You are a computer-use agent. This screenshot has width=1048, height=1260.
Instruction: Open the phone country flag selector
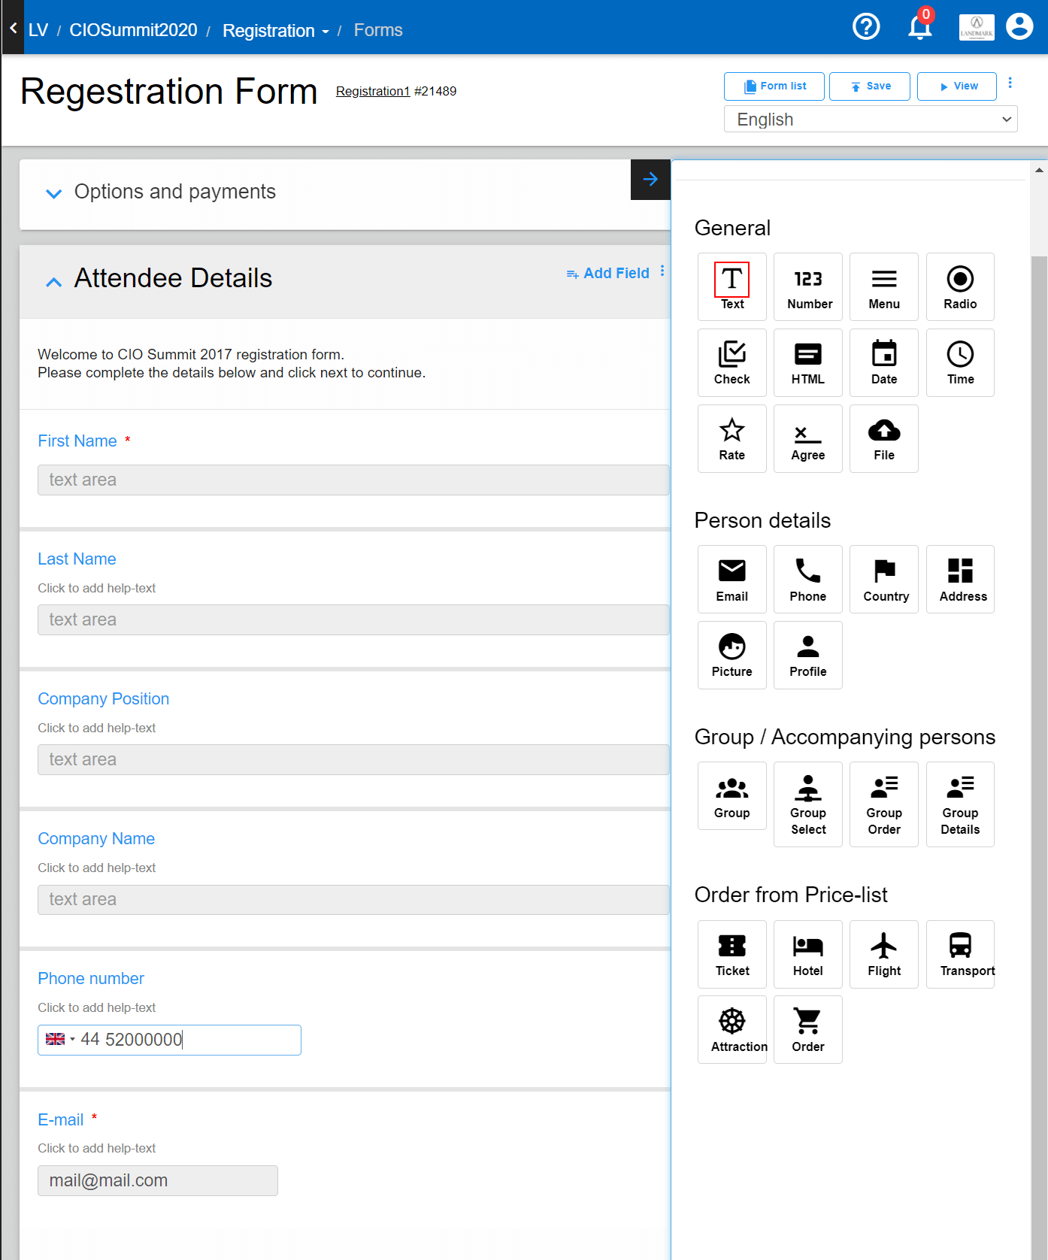pyautogui.click(x=60, y=1039)
